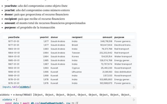
Task: Click the 348,718,518 amount cell
Action: [x=106, y=41]
